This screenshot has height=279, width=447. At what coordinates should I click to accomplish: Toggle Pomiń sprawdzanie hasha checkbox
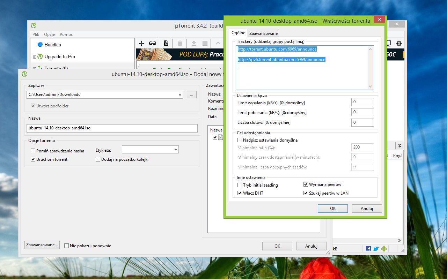coord(33,151)
